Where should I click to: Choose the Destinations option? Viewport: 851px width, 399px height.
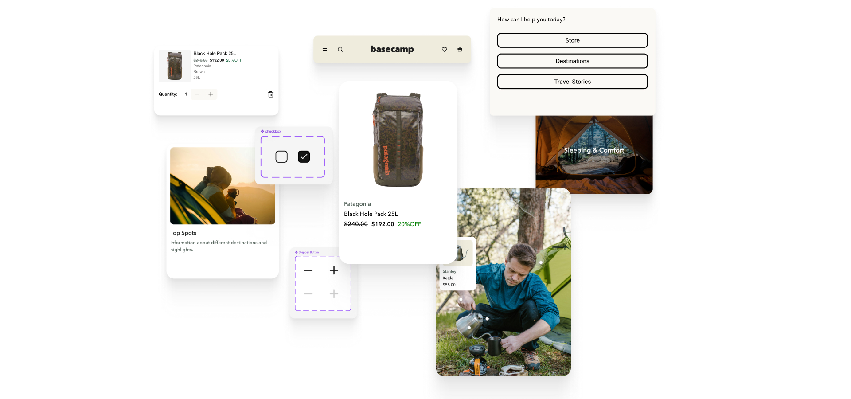573,61
